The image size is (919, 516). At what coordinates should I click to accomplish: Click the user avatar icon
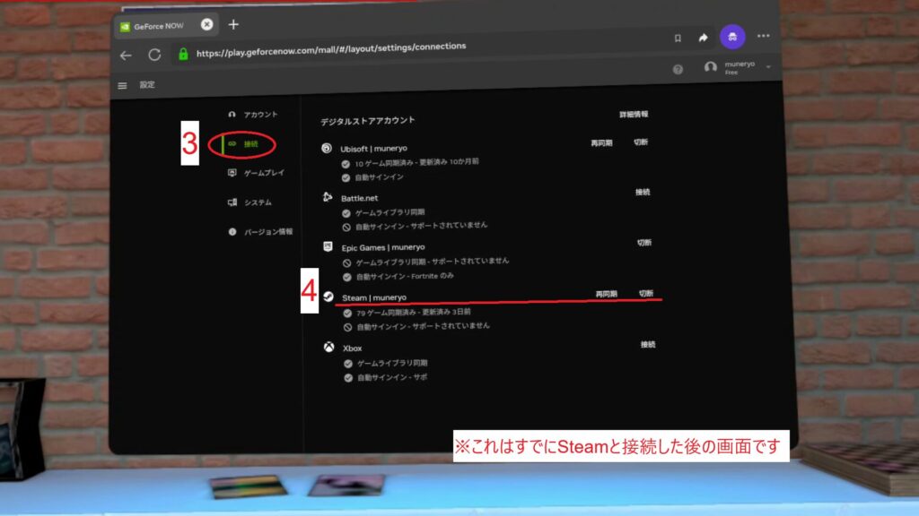coord(711,67)
